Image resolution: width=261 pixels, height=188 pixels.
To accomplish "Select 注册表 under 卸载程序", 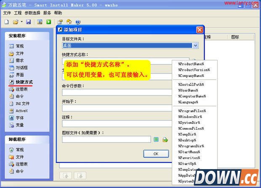I will [x=18, y=164].
